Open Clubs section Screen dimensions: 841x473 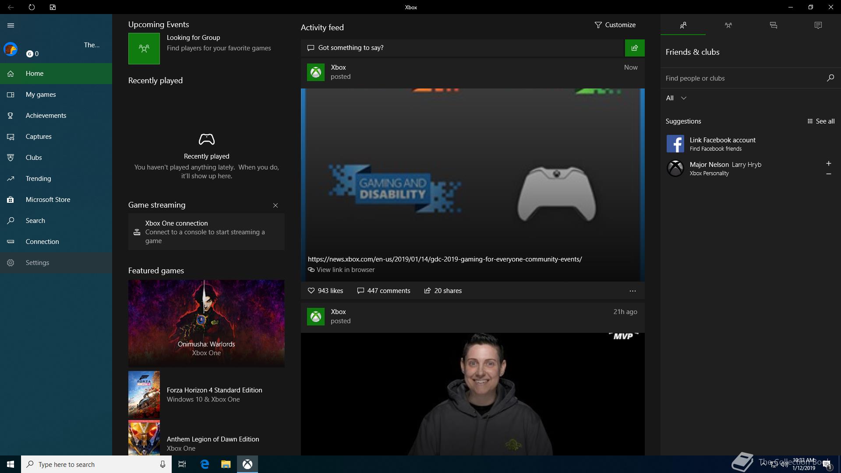56,158
